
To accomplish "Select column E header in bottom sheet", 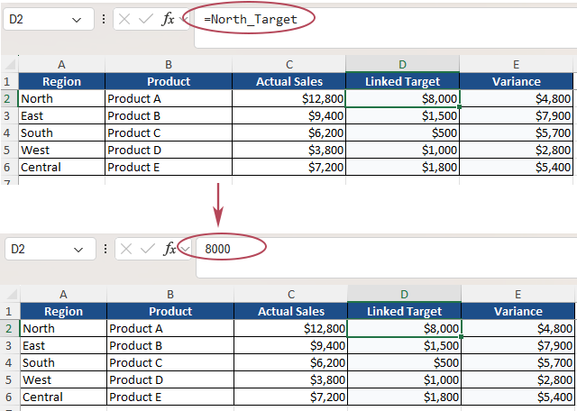I will pos(518,295).
